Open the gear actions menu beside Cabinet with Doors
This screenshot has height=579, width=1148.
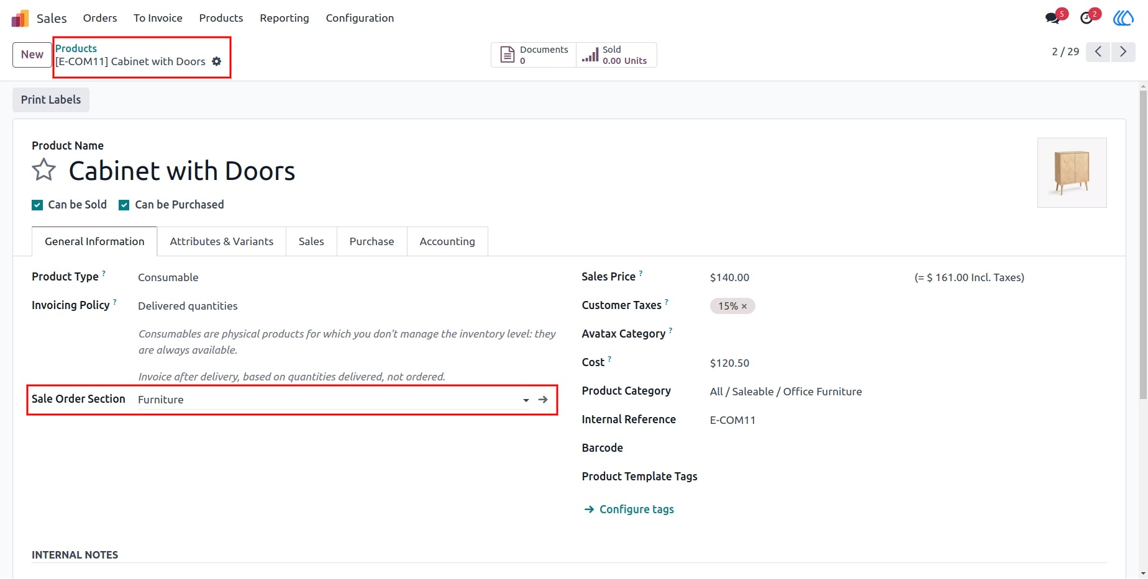click(216, 61)
